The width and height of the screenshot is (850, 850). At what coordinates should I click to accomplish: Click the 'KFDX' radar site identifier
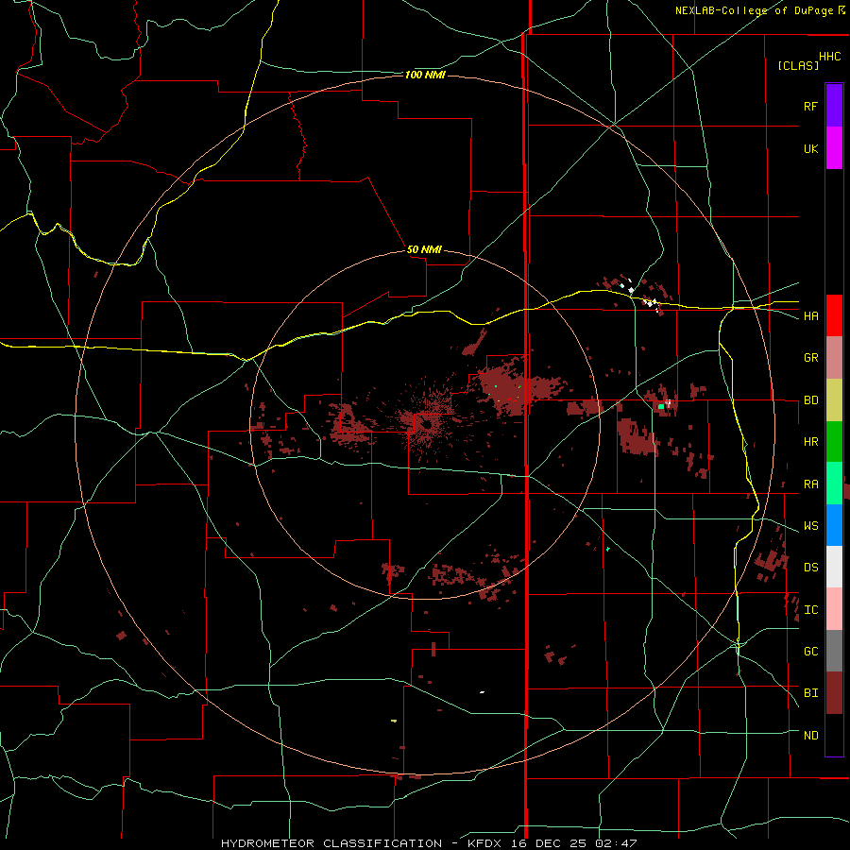click(485, 843)
